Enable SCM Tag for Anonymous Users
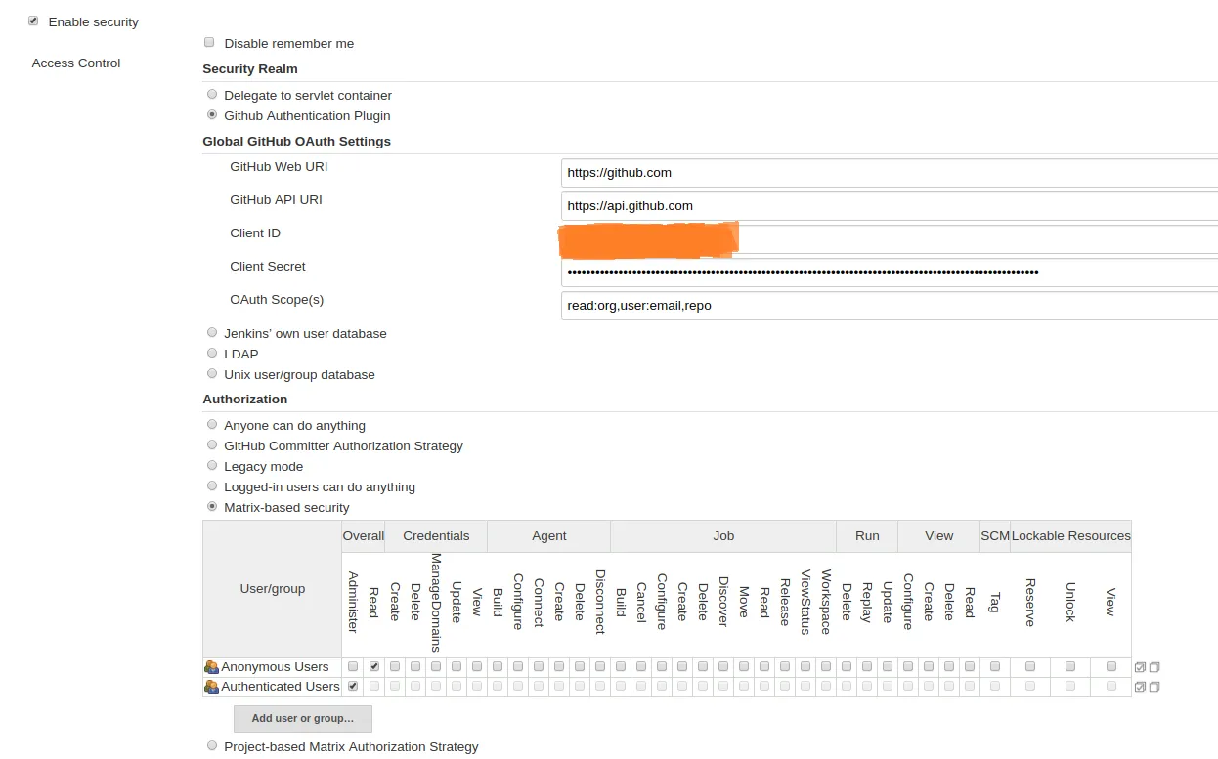The height and width of the screenshot is (759, 1218). (995, 666)
